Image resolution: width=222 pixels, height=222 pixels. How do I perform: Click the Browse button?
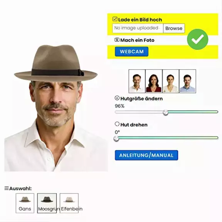pyautogui.click(x=174, y=28)
